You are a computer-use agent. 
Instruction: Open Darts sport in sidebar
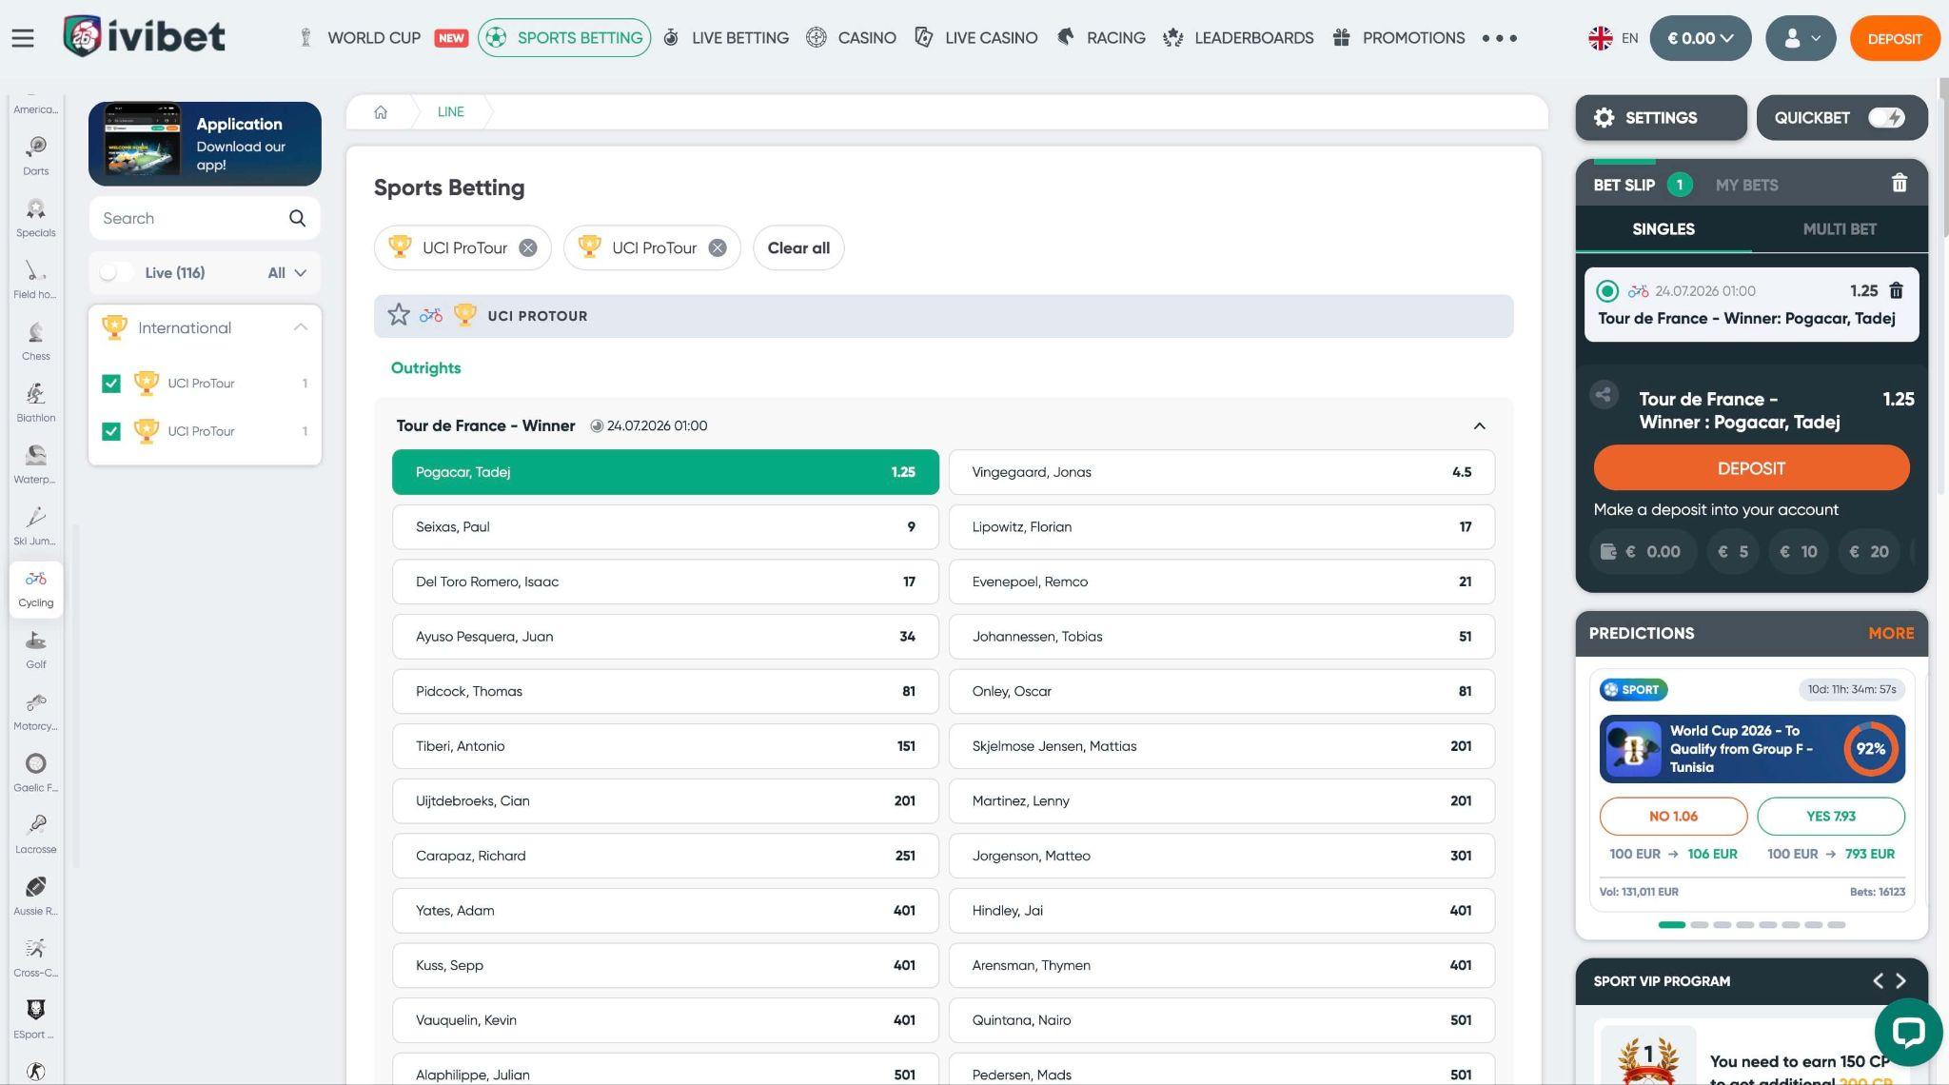pos(36,156)
